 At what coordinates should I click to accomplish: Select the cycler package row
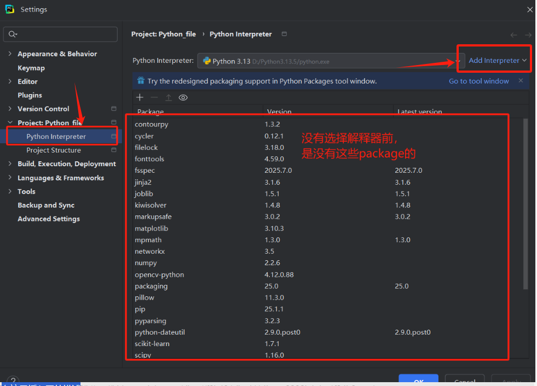coord(328,136)
